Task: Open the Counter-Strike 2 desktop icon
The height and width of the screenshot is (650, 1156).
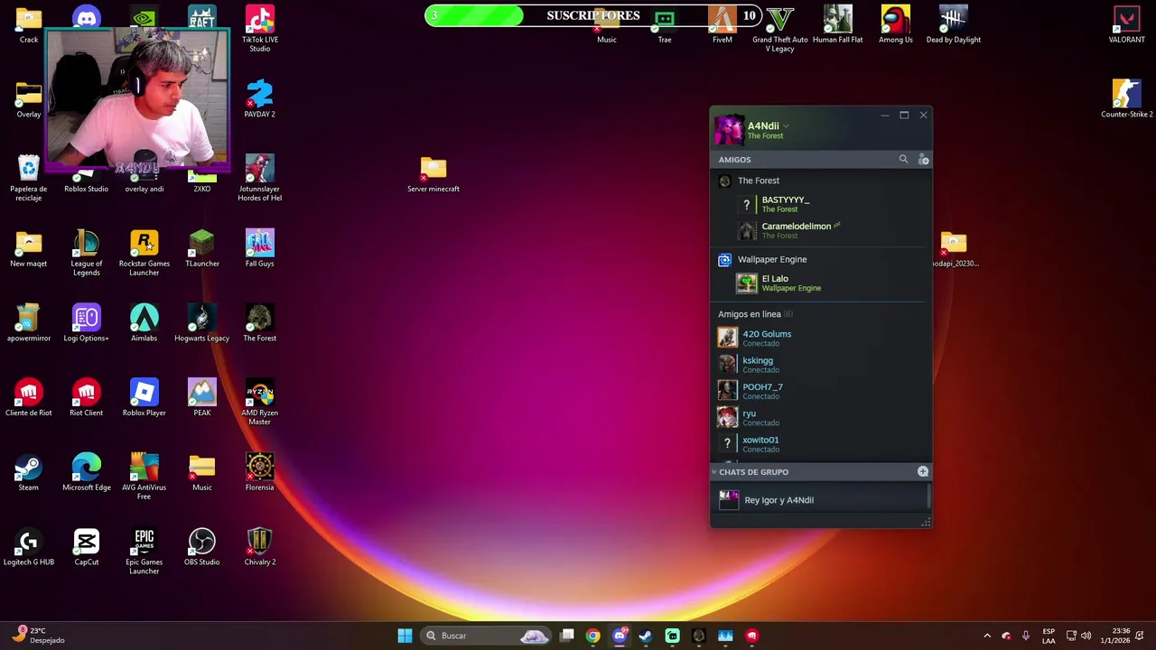Action: (x=1126, y=98)
